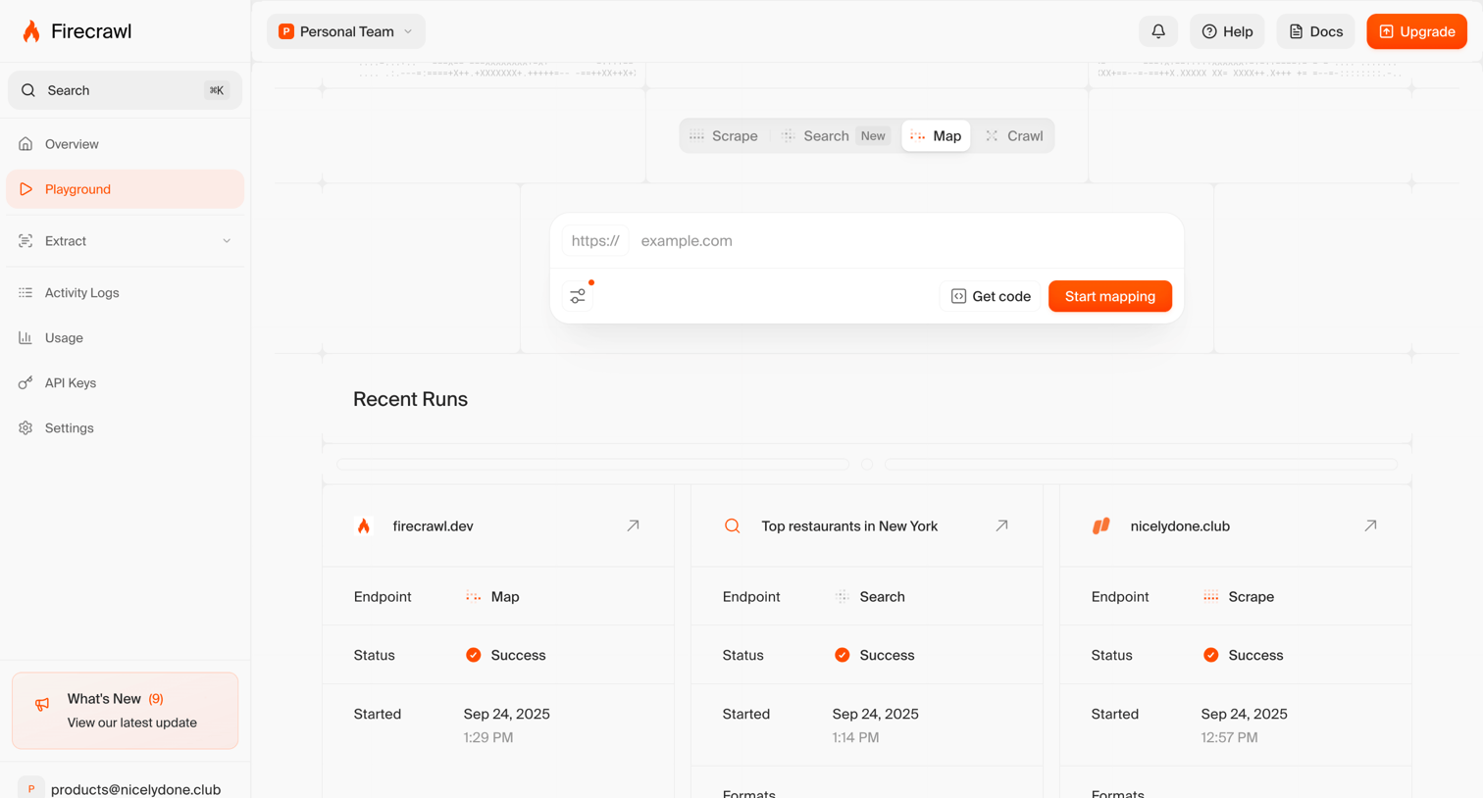This screenshot has width=1483, height=798.
Task: Click the Usage bar chart icon
Action: pos(26,338)
